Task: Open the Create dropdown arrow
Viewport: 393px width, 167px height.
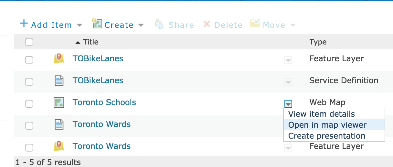Action: [141, 25]
